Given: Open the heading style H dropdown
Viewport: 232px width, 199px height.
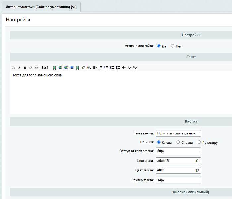Looking at the screenshot, I should (x=123, y=68).
